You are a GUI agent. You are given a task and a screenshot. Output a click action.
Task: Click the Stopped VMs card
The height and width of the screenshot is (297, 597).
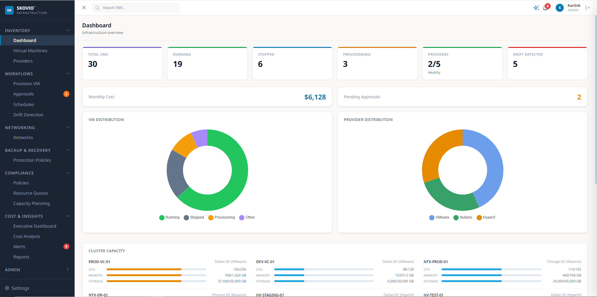pos(292,63)
